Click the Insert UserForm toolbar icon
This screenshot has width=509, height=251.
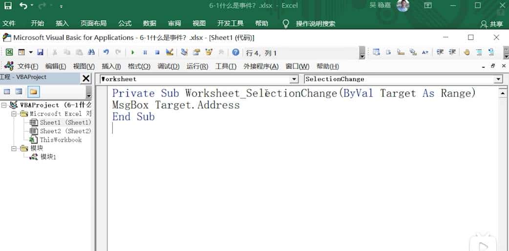[x=21, y=52]
